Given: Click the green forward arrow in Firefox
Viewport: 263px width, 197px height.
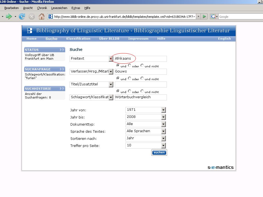Looking at the screenshot, I should coord(9,16).
